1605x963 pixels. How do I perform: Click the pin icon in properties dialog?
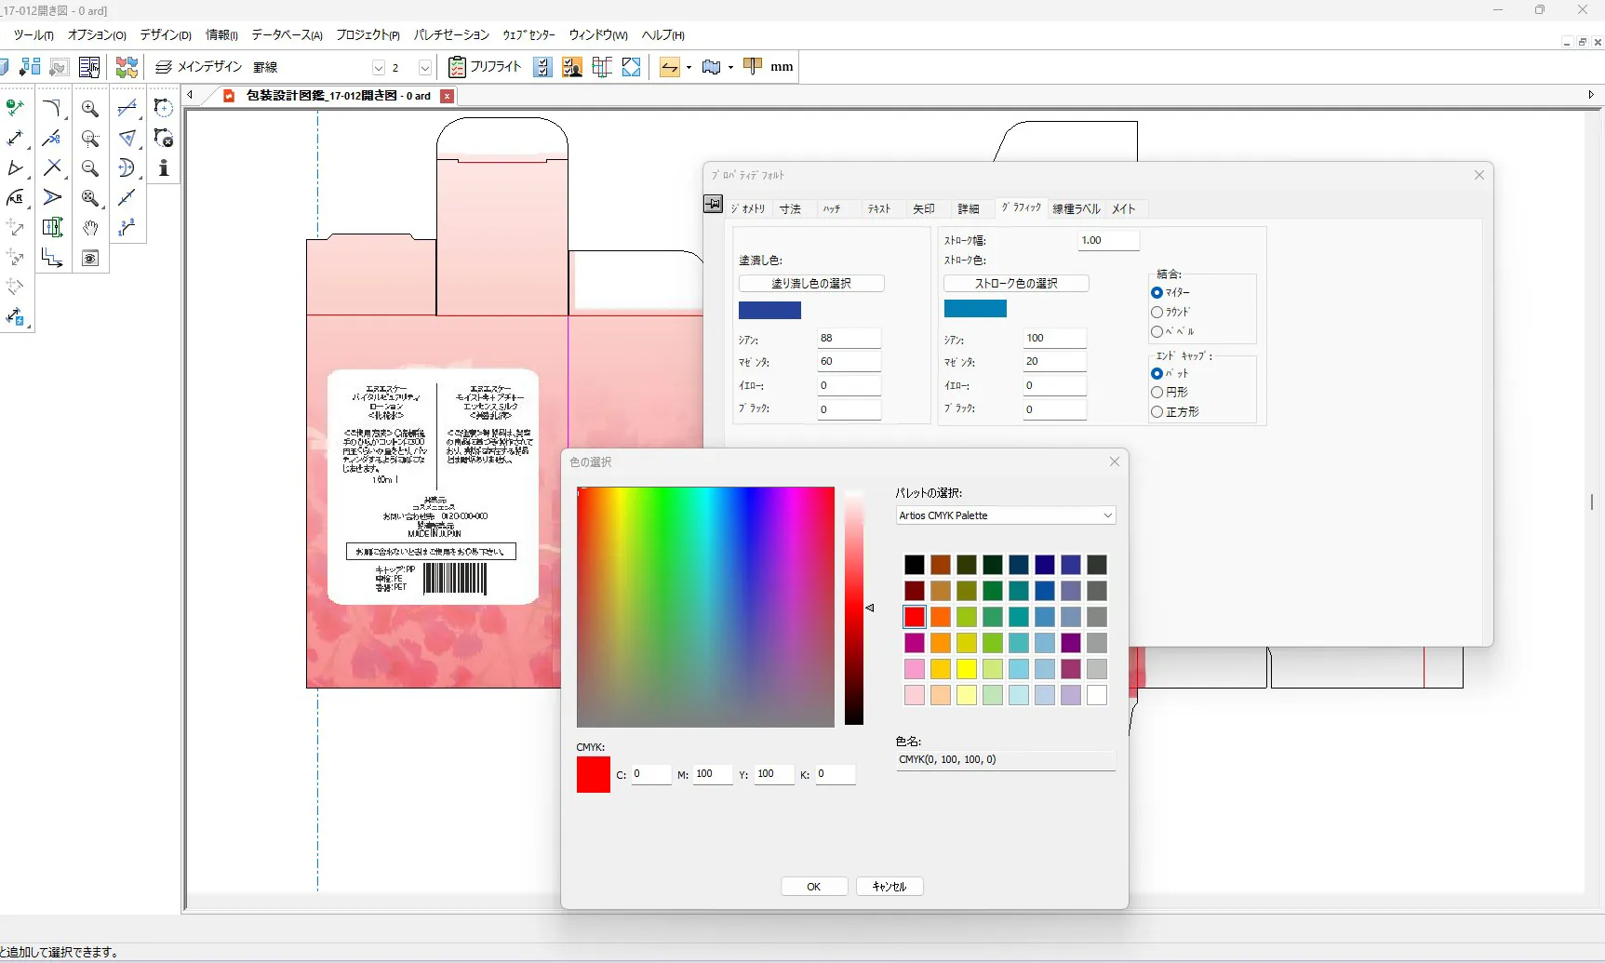tap(713, 204)
